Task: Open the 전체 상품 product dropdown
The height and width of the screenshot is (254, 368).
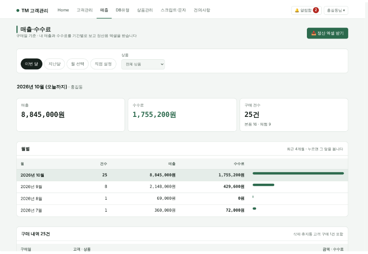Action: pyautogui.click(x=143, y=64)
